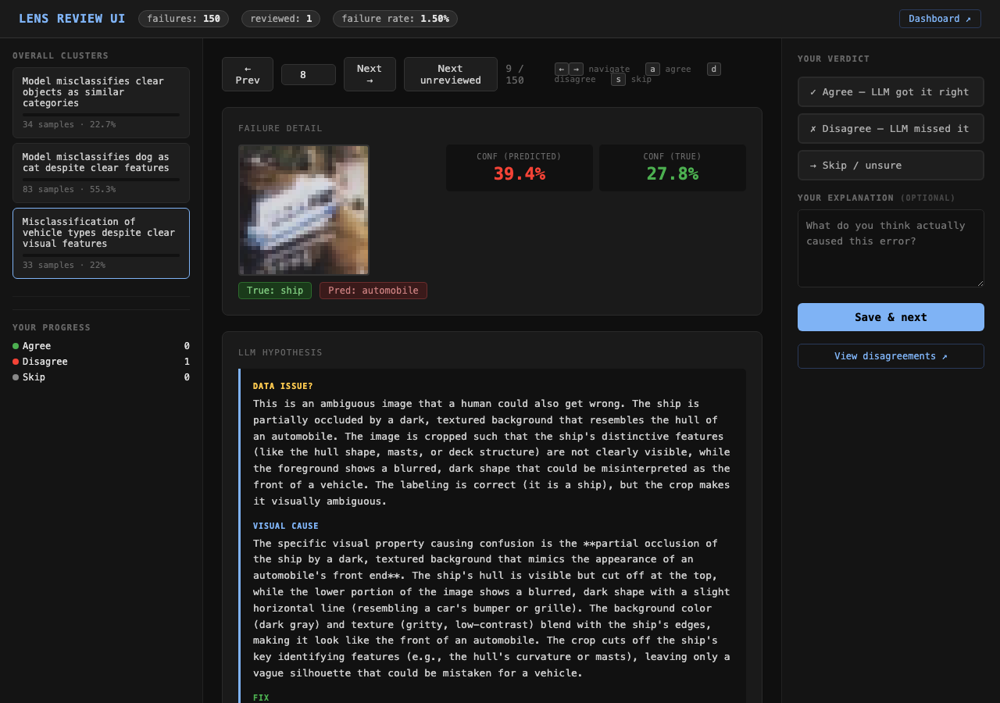This screenshot has height=703, width=1000.
Task: Click the '33 samples · 22%' text
Action: pyautogui.click(x=64, y=265)
